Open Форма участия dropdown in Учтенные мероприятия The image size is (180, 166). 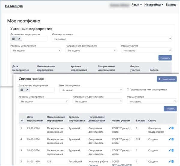[146, 51]
